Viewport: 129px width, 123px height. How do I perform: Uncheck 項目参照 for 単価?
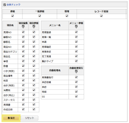34,61
